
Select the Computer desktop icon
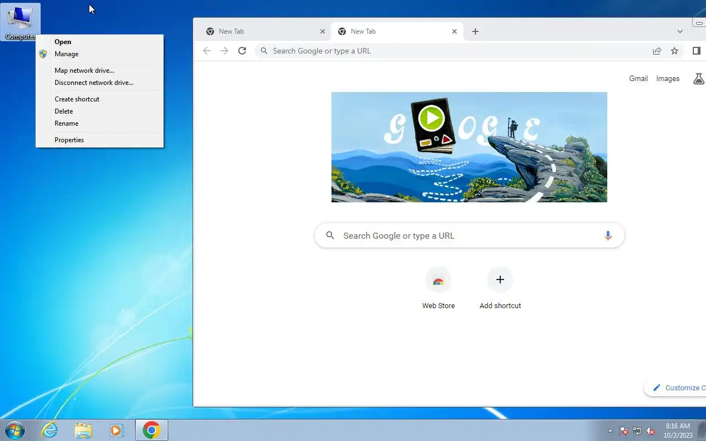20,22
